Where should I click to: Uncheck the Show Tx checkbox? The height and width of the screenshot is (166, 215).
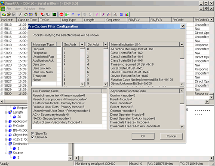[33, 133]
